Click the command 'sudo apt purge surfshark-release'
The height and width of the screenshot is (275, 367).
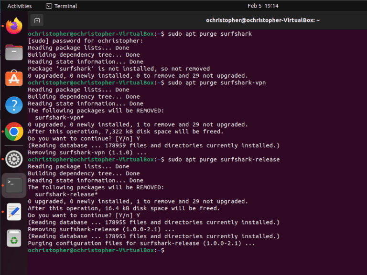224,160
